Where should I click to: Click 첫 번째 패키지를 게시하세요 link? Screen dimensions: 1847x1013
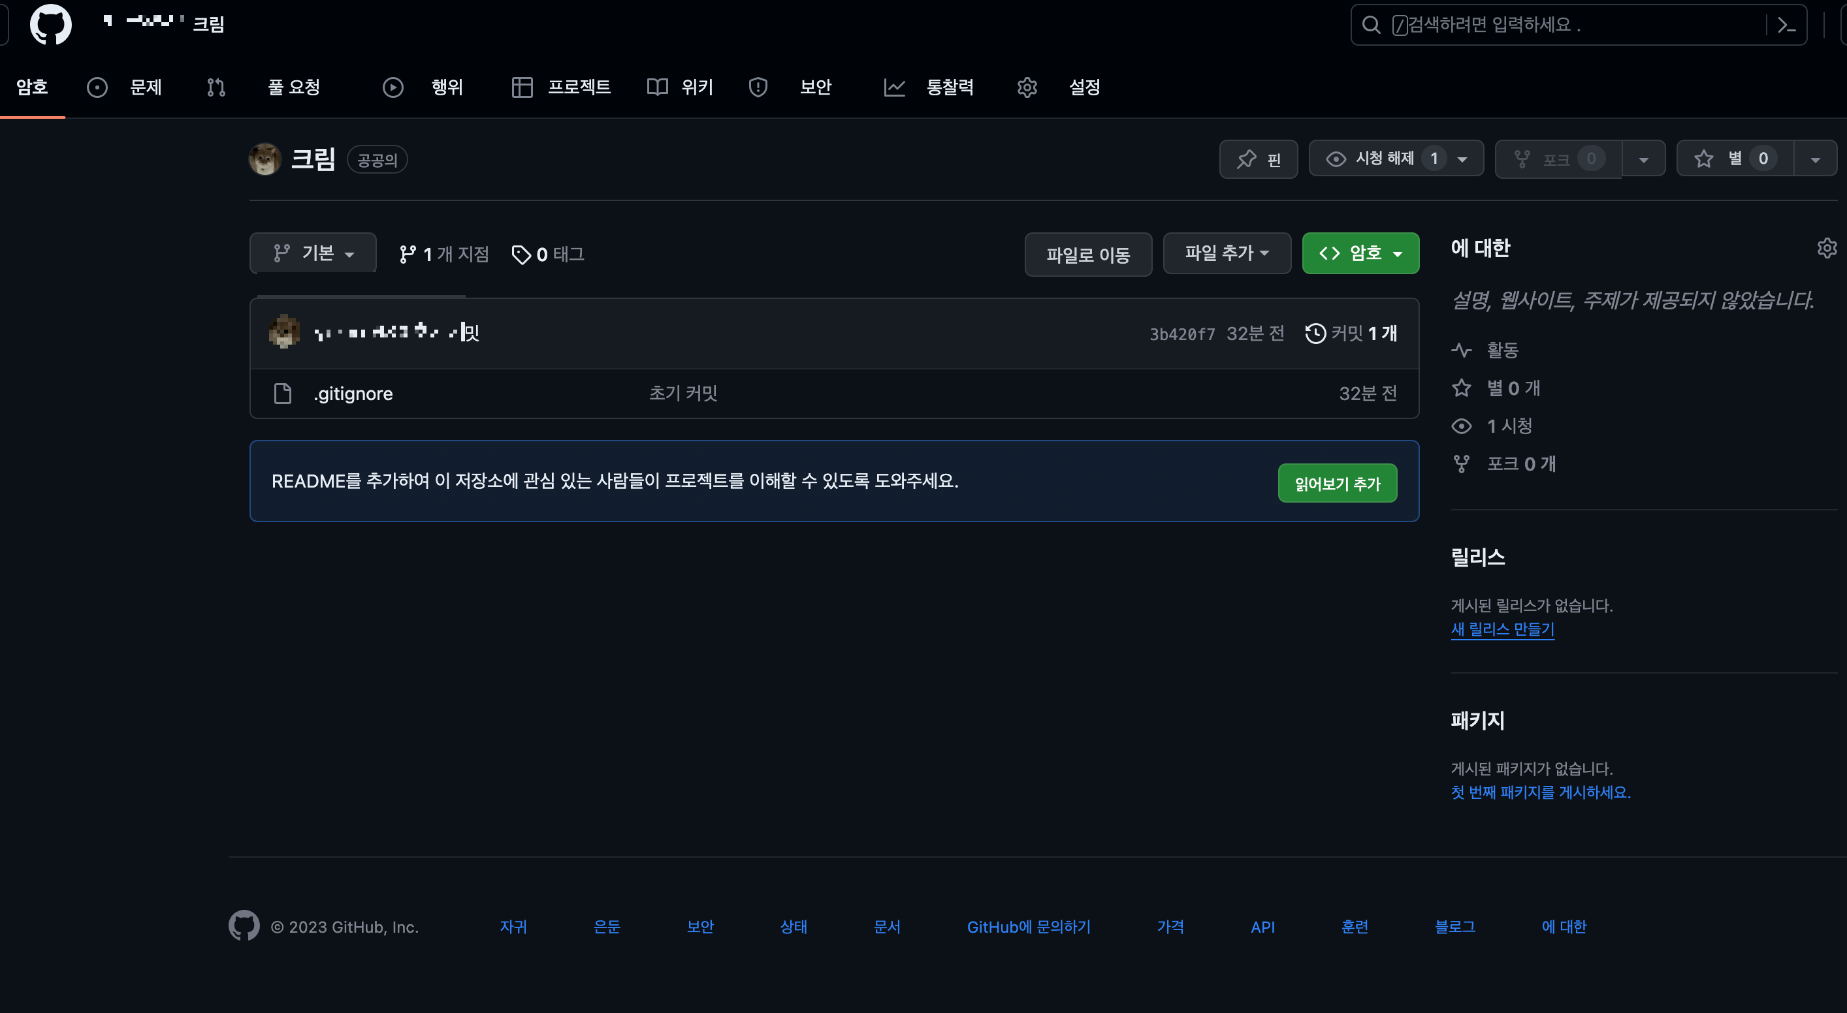[x=1540, y=792]
